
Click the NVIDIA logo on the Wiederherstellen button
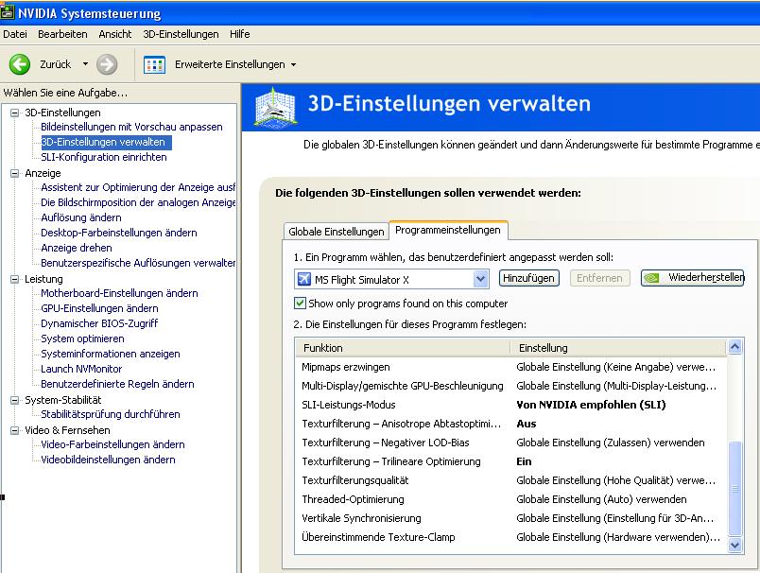tap(652, 278)
